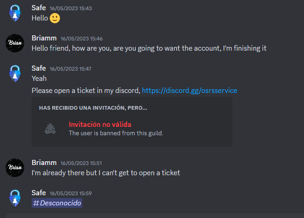304x218 pixels.
Task: Click Safe's avatar beside Desconocido mention
Action: tap(15, 198)
